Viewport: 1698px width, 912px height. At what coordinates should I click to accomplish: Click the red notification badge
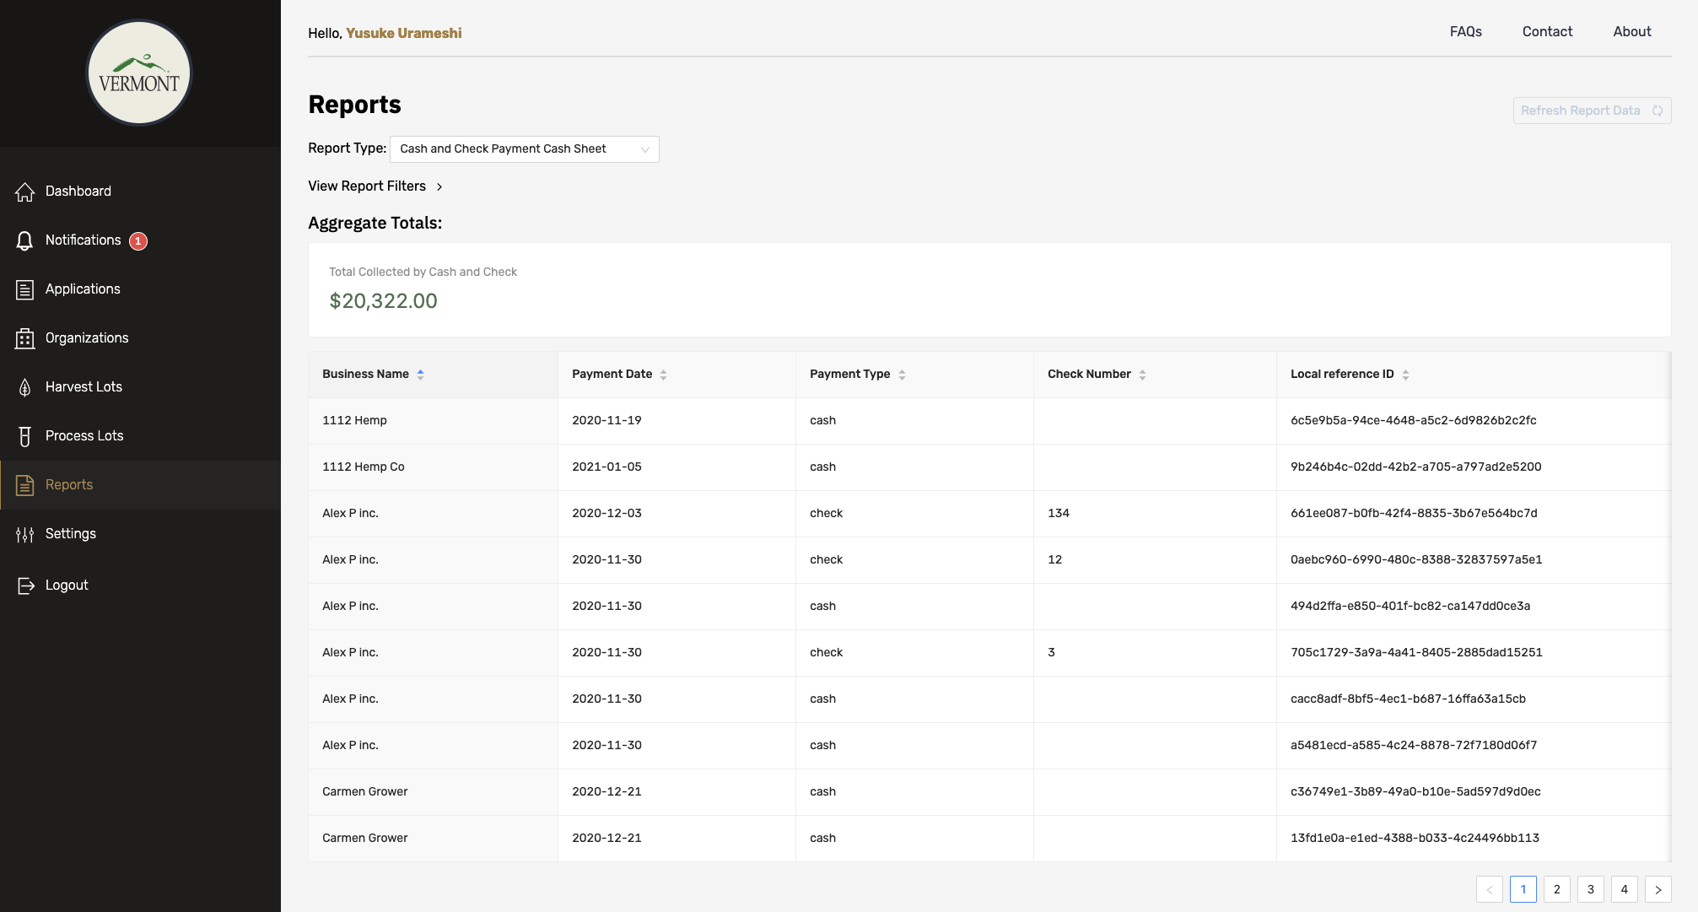[138, 241]
